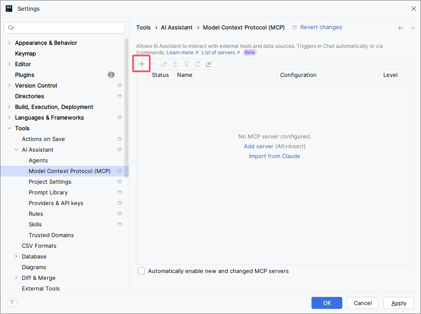421x314 pixels.
Task: Click the project-level icon beside Prompt Library
Action: click(x=119, y=192)
